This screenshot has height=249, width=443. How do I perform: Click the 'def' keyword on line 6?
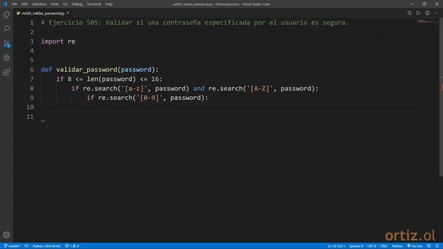(x=46, y=69)
